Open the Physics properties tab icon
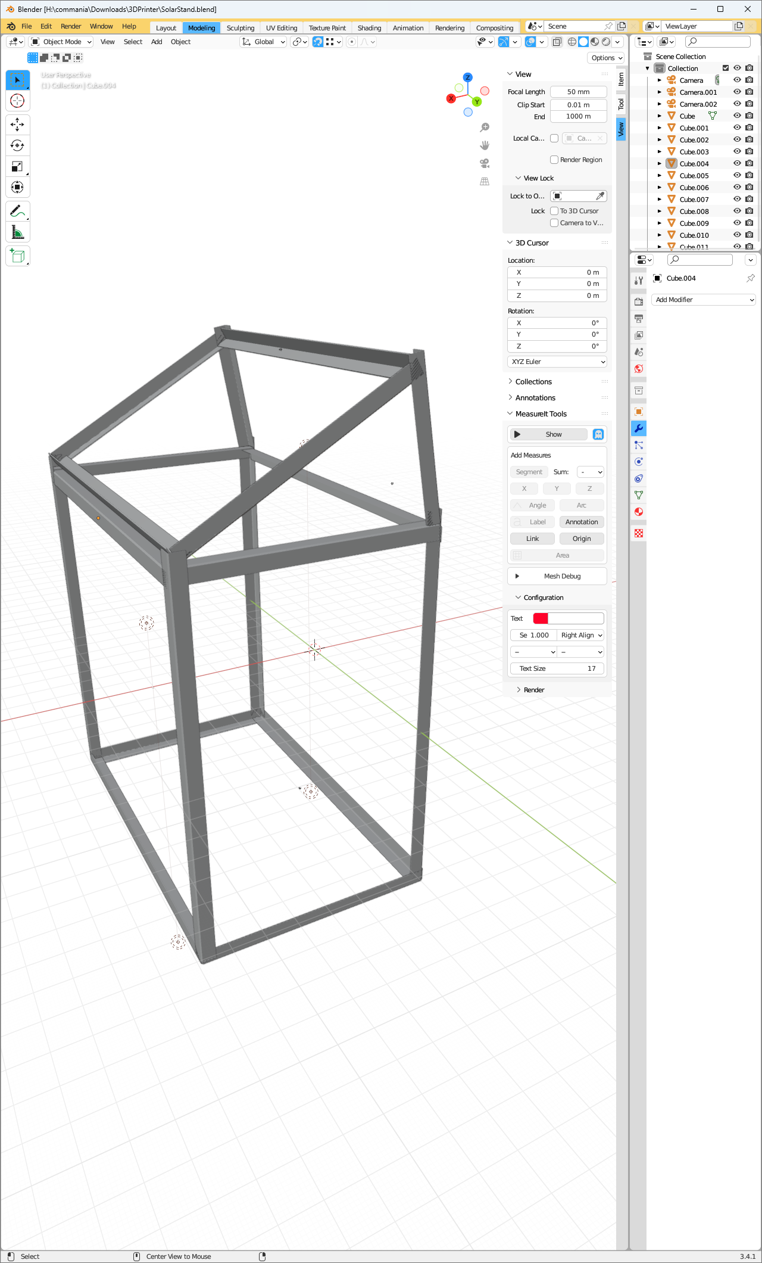The width and height of the screenshot is (762, 1263). (638, 462)
